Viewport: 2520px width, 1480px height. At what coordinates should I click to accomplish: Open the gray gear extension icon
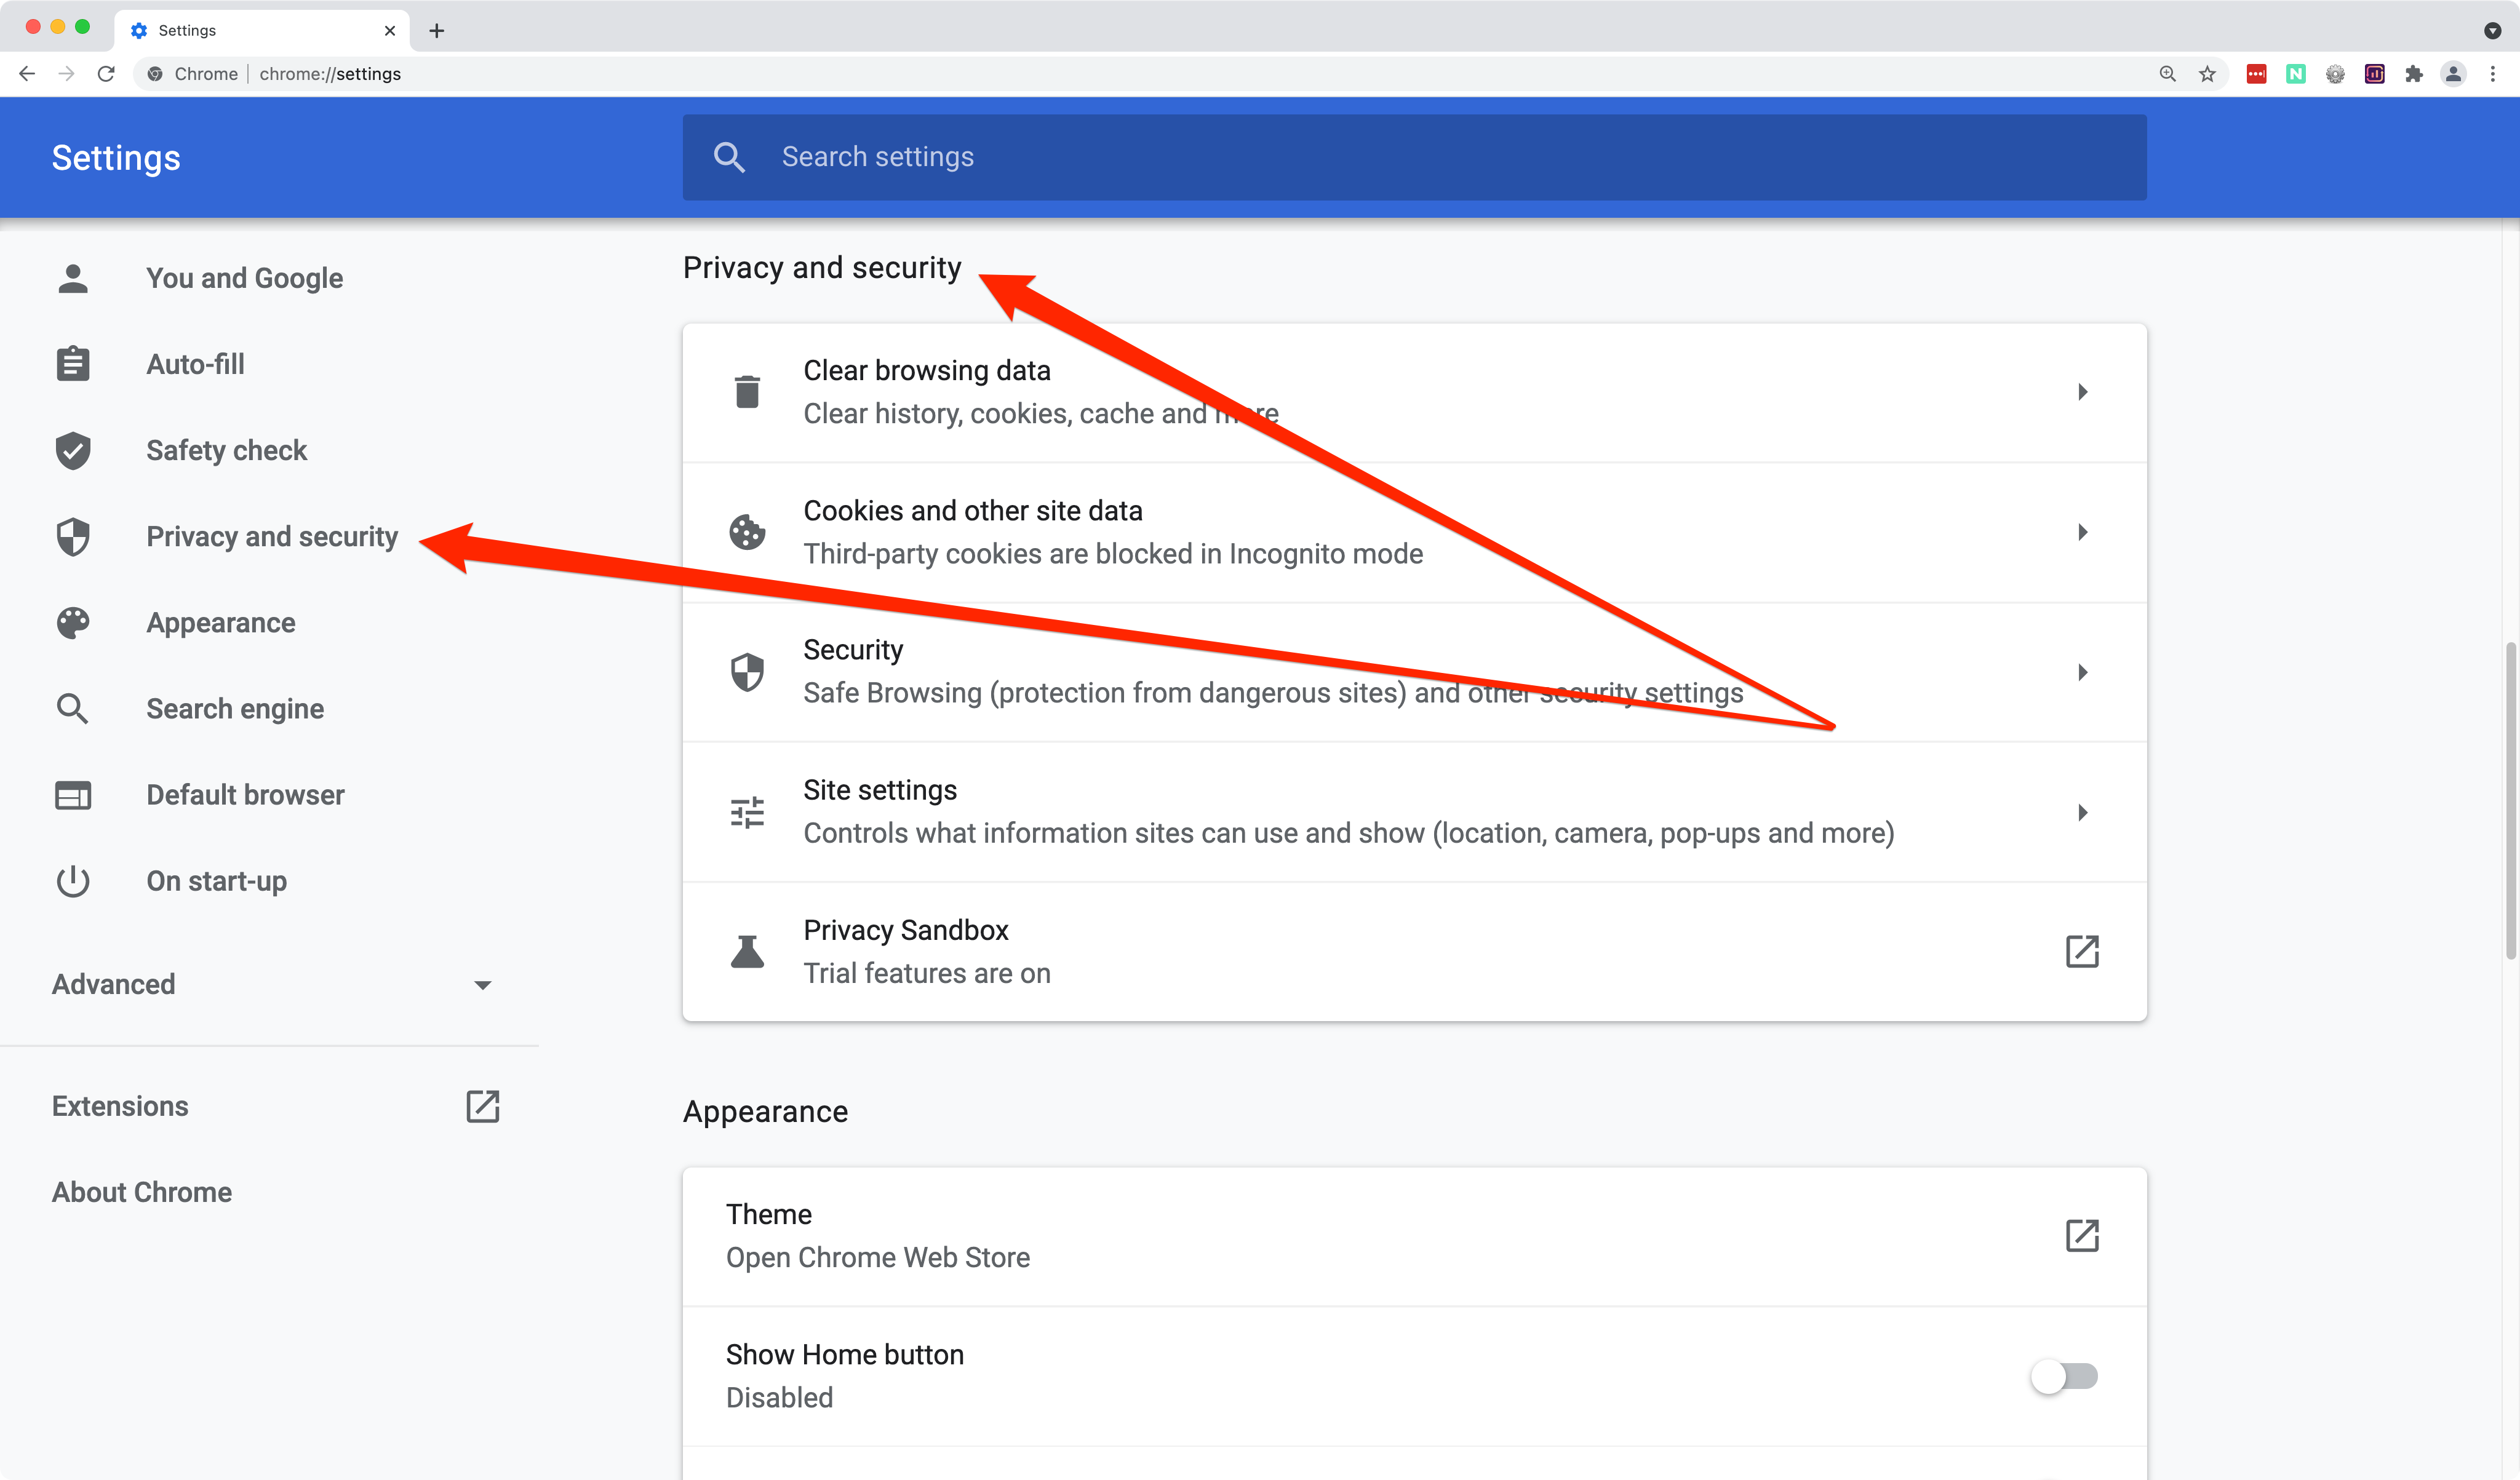[2335, 74]
